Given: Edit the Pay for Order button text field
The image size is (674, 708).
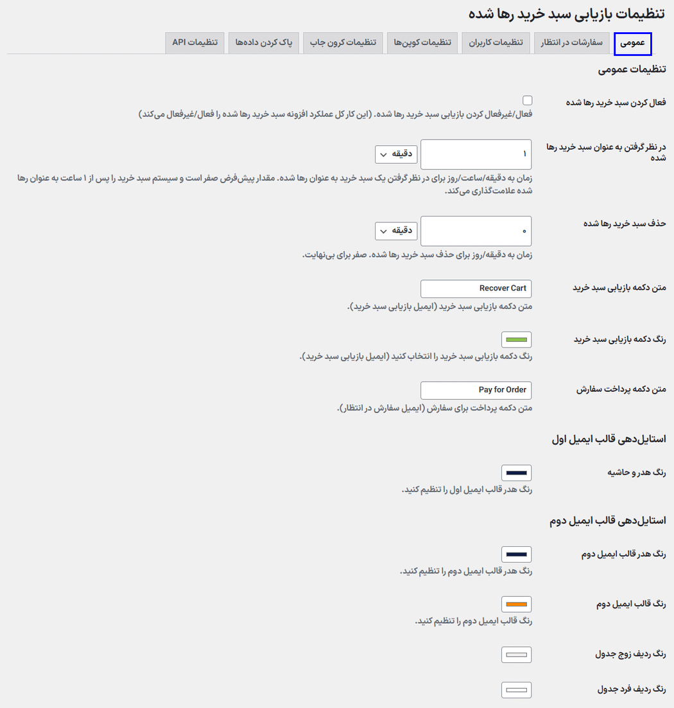Looking at the screenshot, I should [x=476, y=390].
